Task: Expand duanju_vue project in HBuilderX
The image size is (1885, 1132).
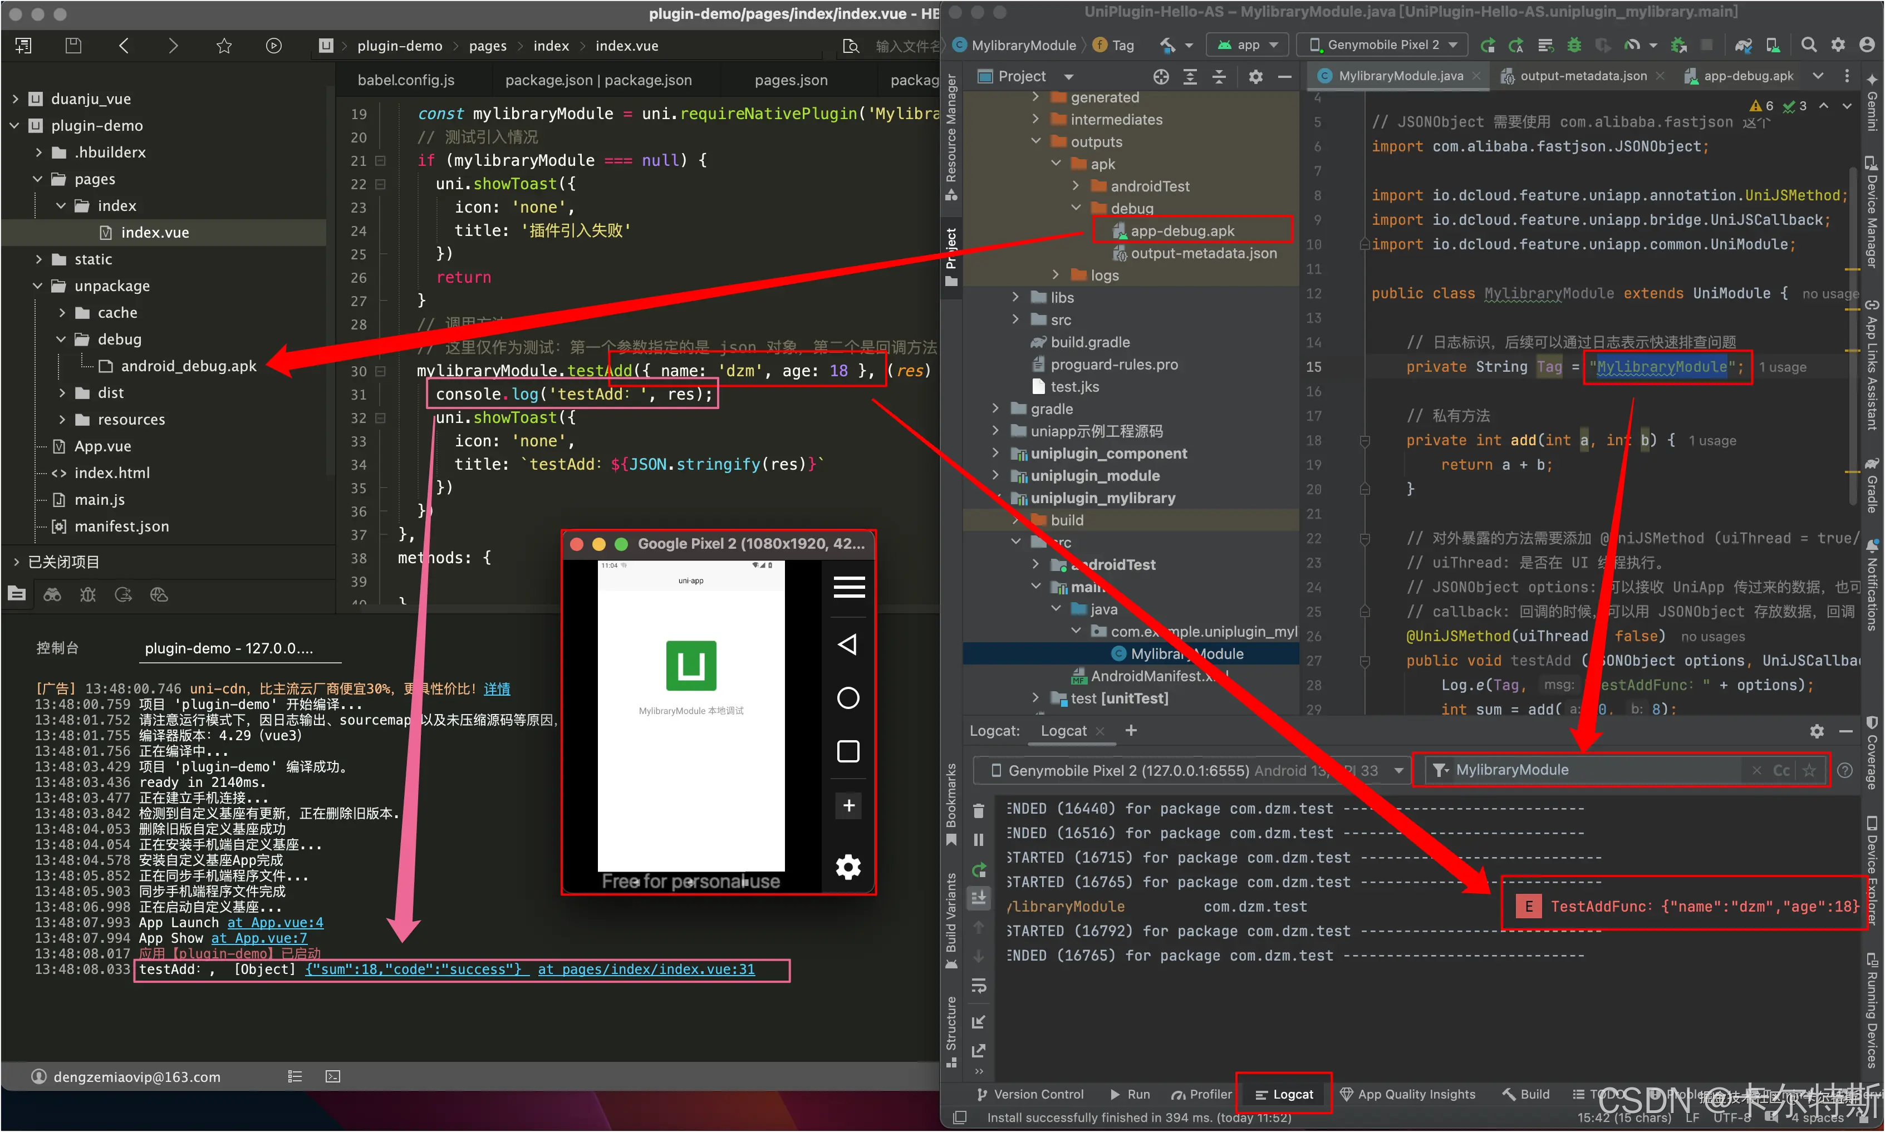Action: click(15, 99)
